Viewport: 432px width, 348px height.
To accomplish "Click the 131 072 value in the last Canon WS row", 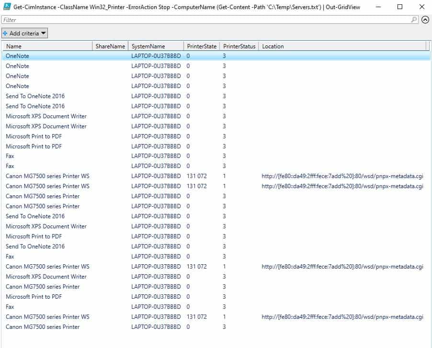I will tap(197, 316).
